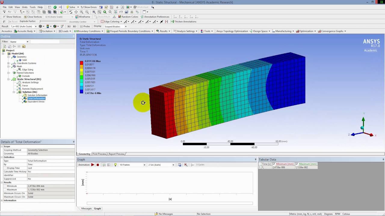
Task: Switch to the Print Preview tab
Action: [99, 154]
